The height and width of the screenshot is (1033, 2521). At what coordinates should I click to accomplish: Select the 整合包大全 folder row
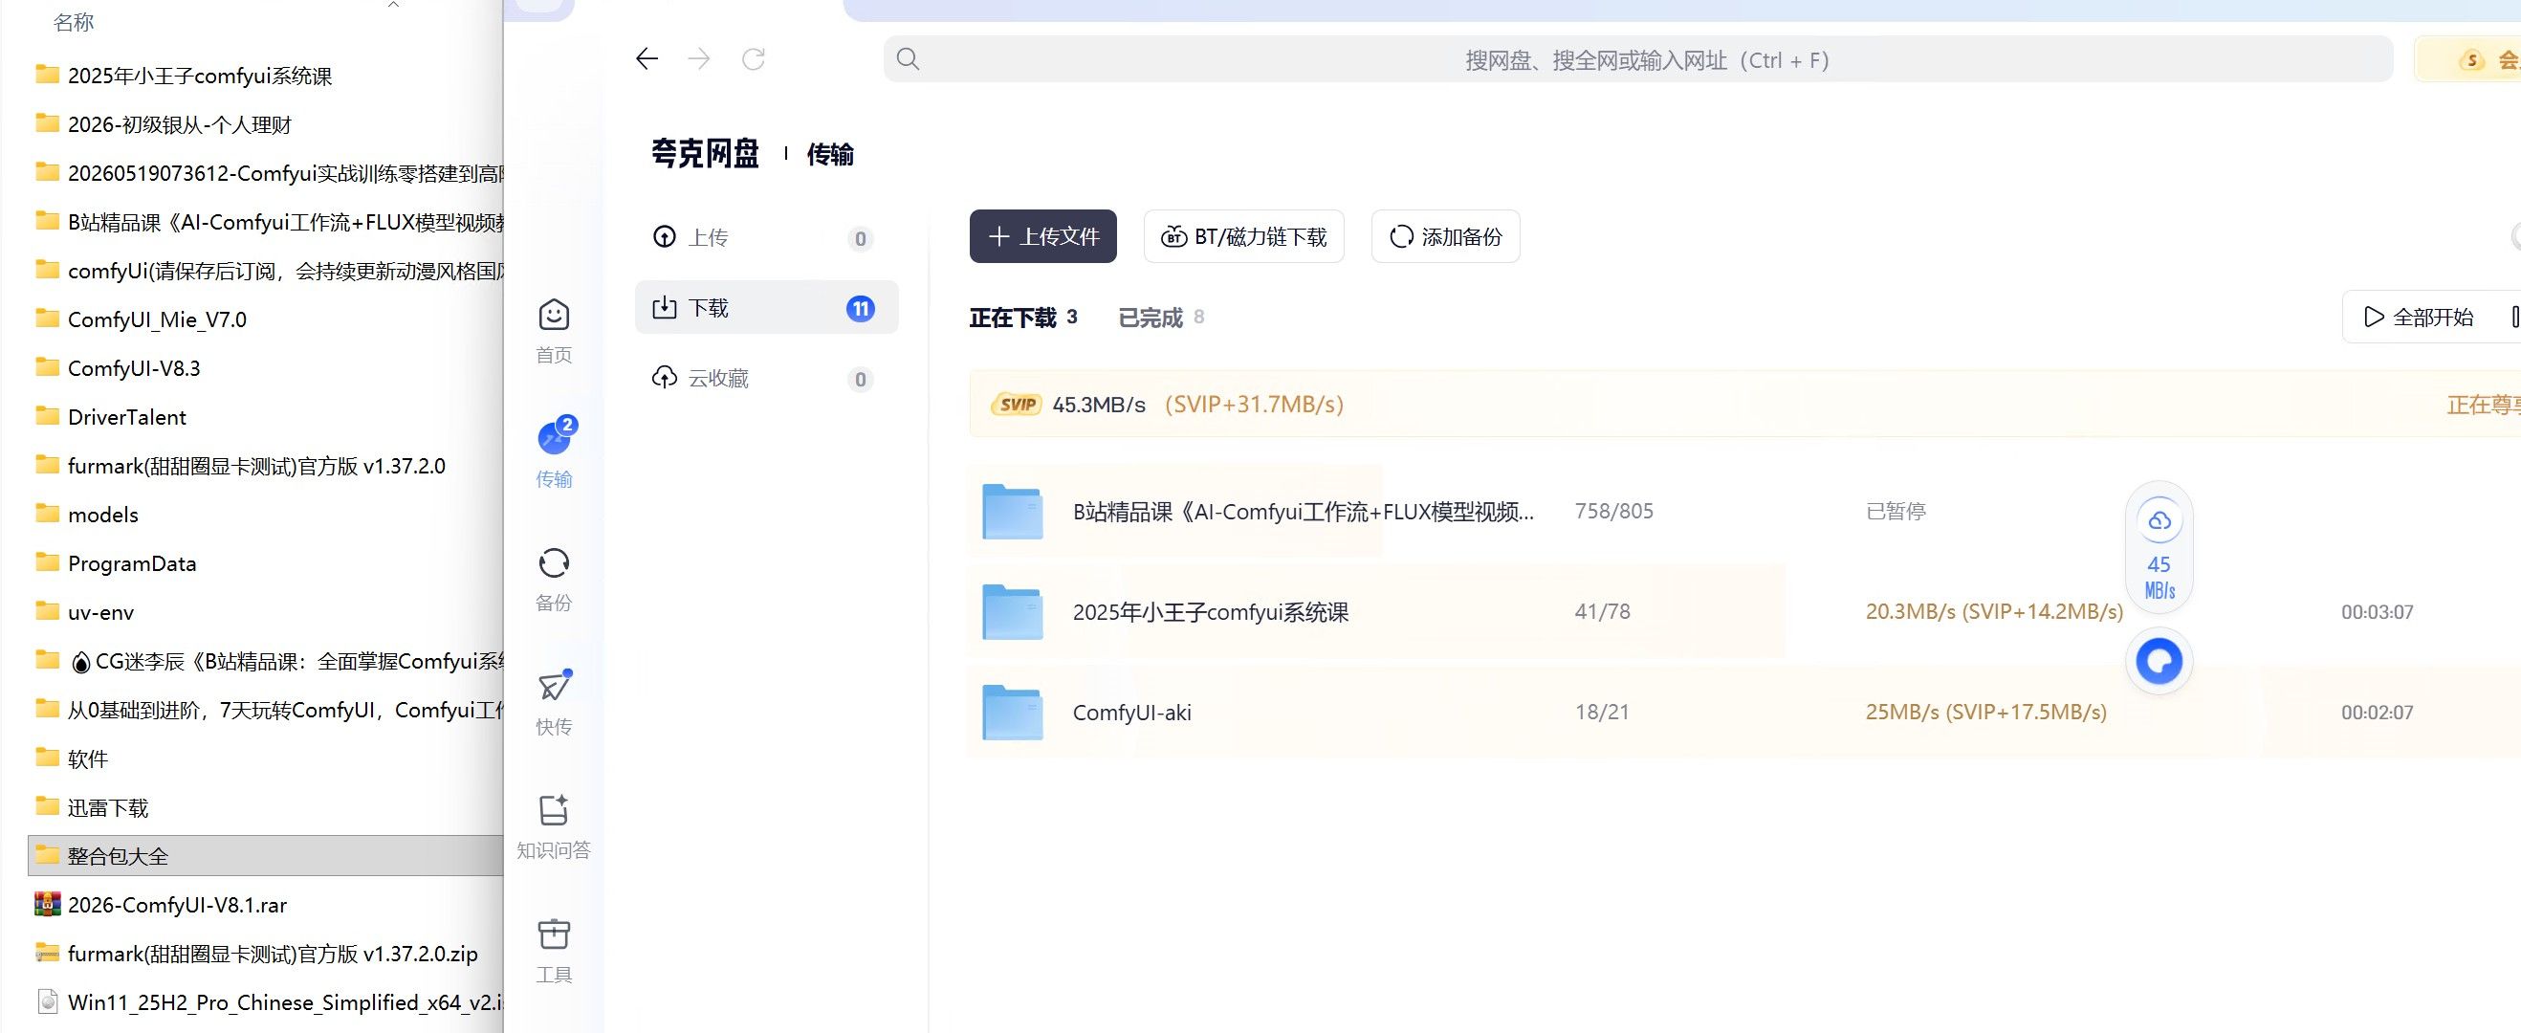pos(266,855)
